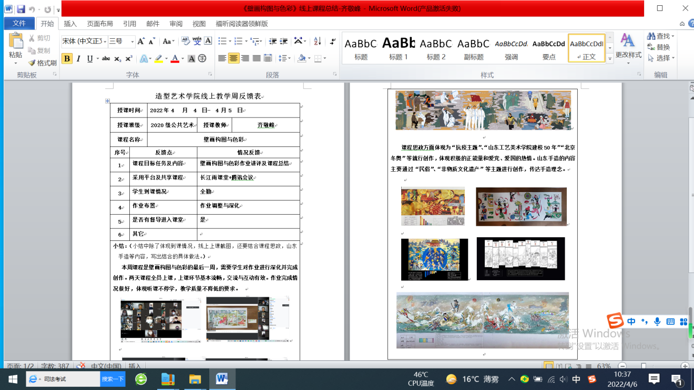The width and height of the screenshot is (694, 390).
Task: Click the zoom slider handle
Action: pos(644,366)
